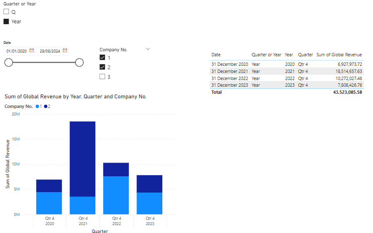Uncheck Company No. 2 checkbox

click(102, 67)
